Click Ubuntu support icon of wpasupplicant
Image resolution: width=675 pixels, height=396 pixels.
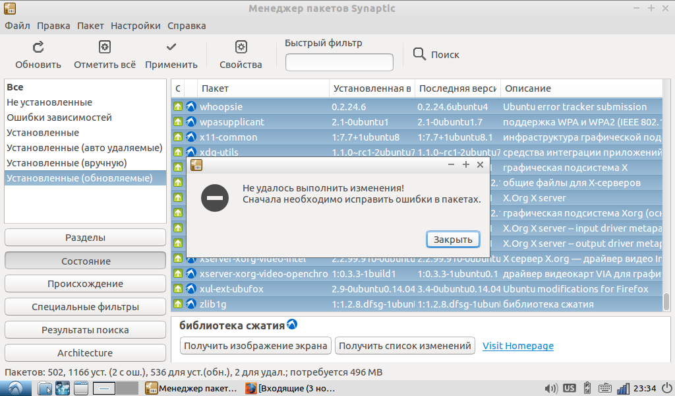191,122
